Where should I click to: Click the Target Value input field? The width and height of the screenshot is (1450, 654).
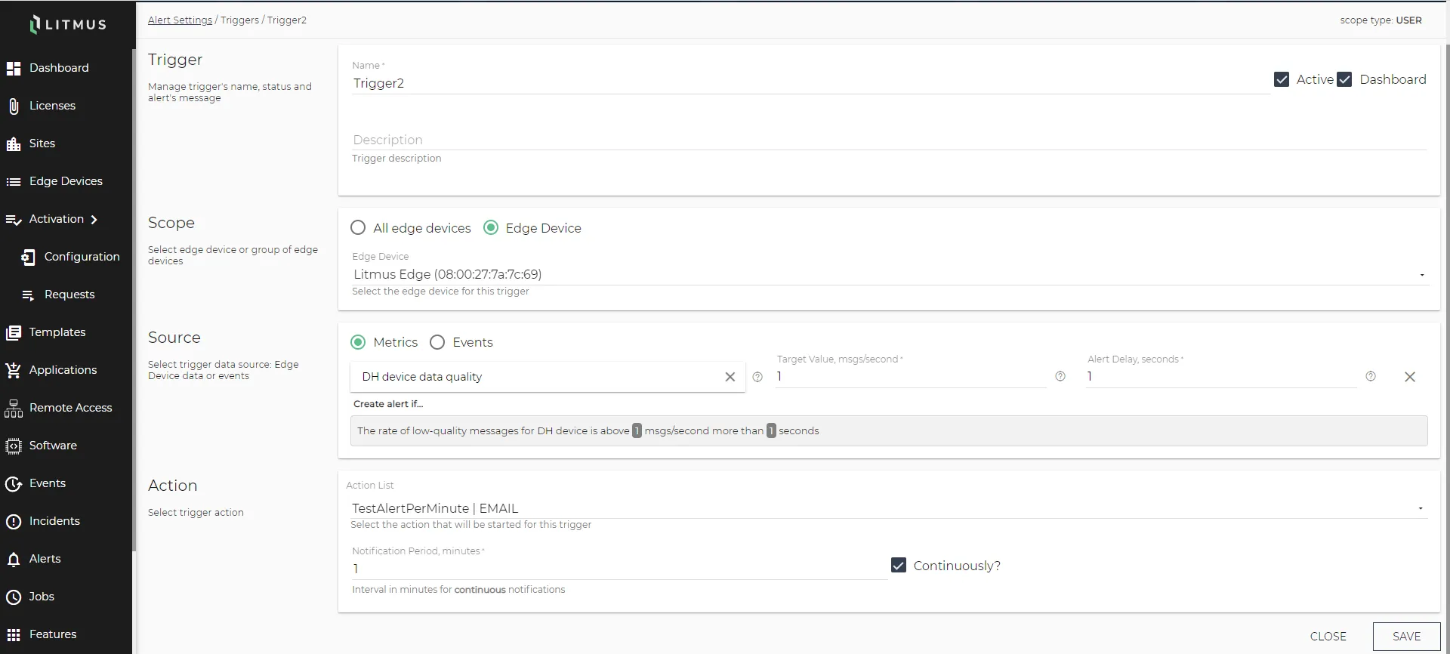pyautogui.click(x=911, y=377)
